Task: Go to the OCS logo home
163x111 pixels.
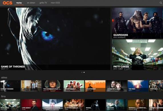Action: [7, 3]
